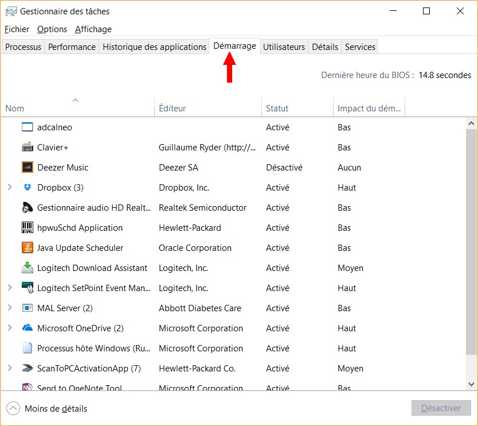Switch to the Processus tab
478x426 pixels.
[x=23, y=47]
